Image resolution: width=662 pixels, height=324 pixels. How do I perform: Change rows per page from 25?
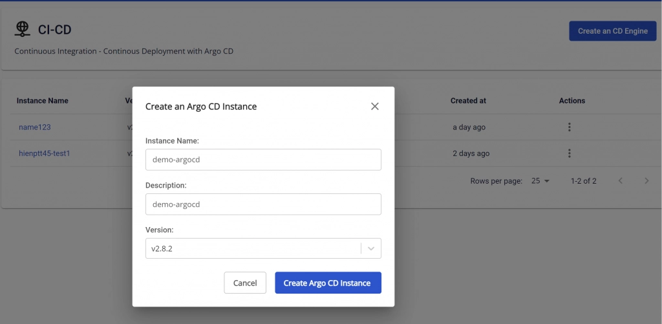point(540,181)
